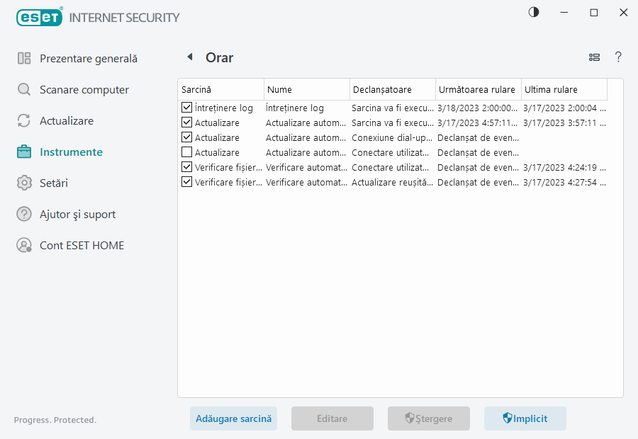Click the Ajutor şi suport question icon
Viewport: 638px width, 439px height.
click(24, 214)
